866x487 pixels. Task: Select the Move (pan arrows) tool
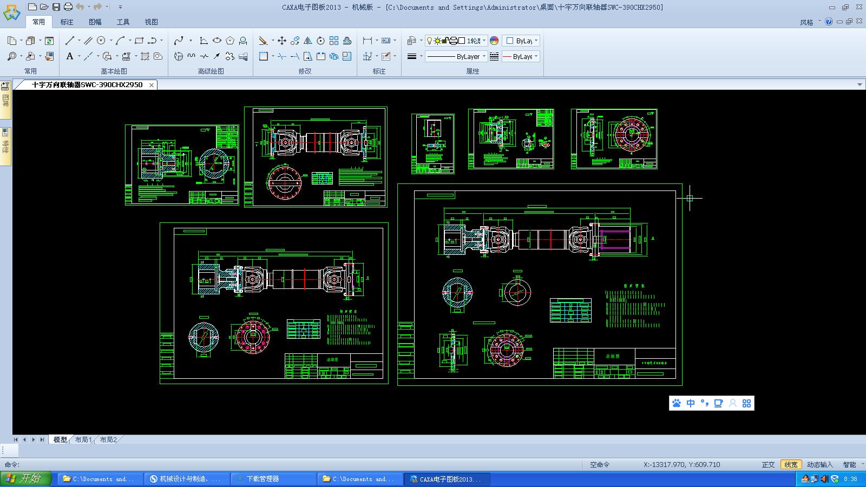(x=281, y=41)
